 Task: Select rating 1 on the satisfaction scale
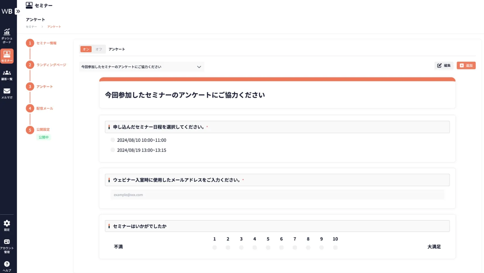pyautogui.click(x=214, y=247)
